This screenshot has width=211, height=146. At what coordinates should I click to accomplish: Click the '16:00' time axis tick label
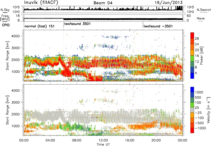(x=130, y=140)
